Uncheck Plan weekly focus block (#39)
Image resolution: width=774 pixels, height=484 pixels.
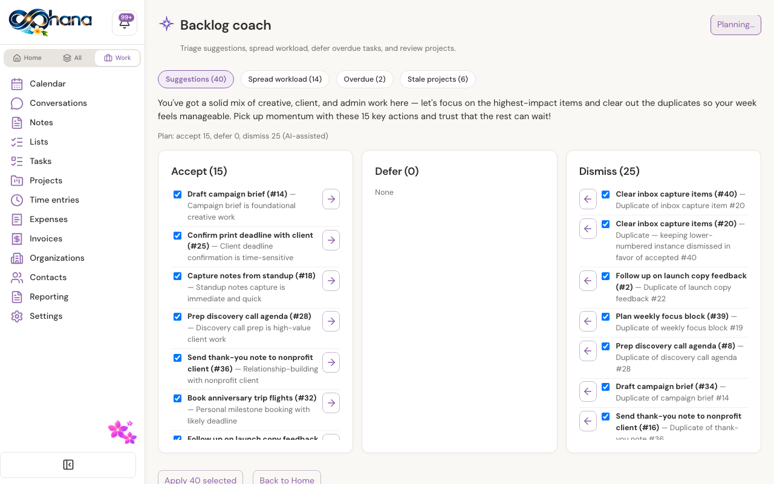[x=605, y=316]
